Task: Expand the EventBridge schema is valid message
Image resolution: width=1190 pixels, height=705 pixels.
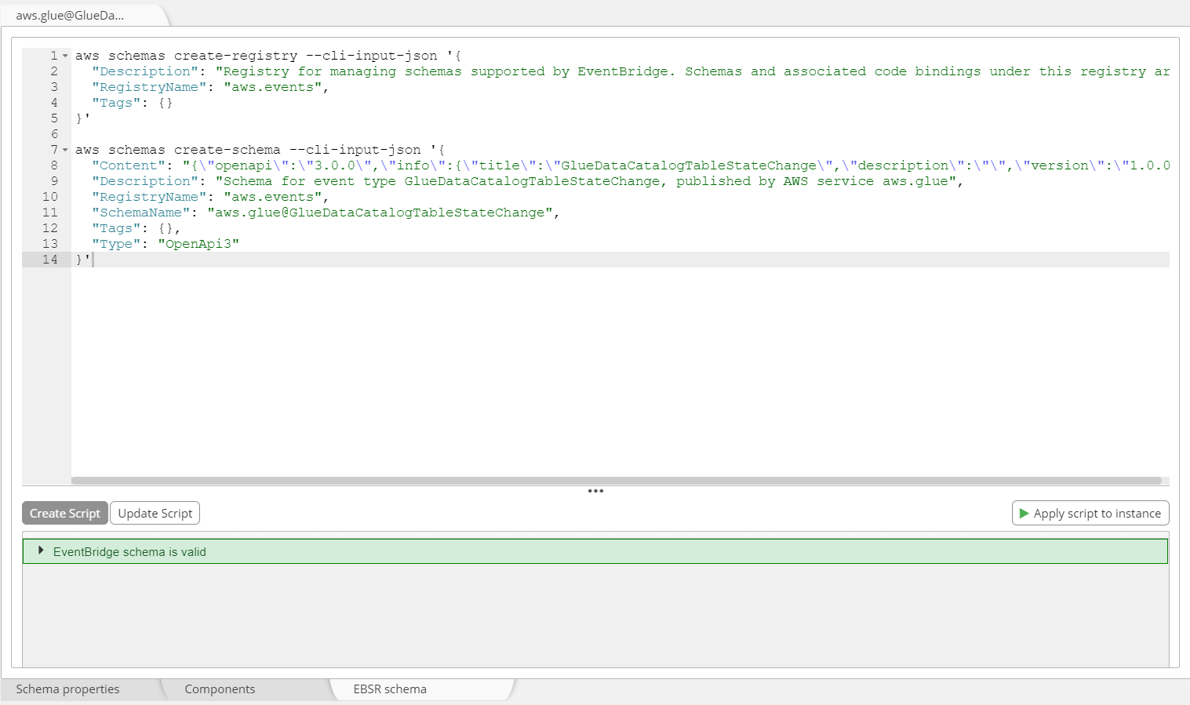Action: click(x=41, y=551)
